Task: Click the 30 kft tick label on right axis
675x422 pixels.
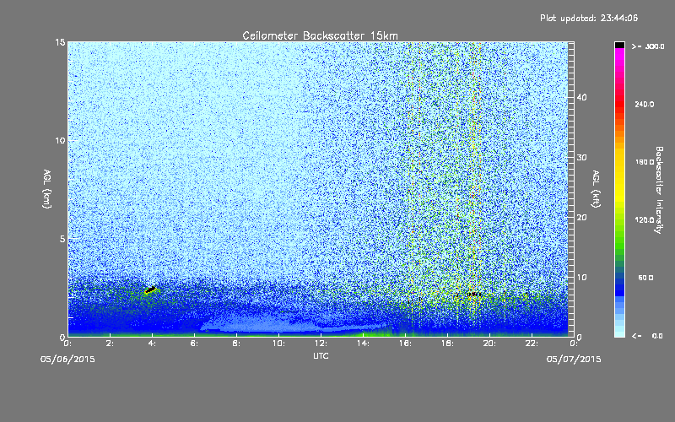Action: pos(582,158)
